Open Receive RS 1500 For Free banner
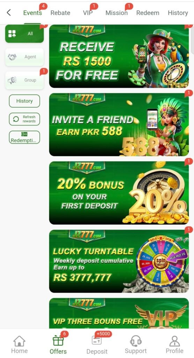194x358 pixels. pyautogui.click(x=119, y=56)
